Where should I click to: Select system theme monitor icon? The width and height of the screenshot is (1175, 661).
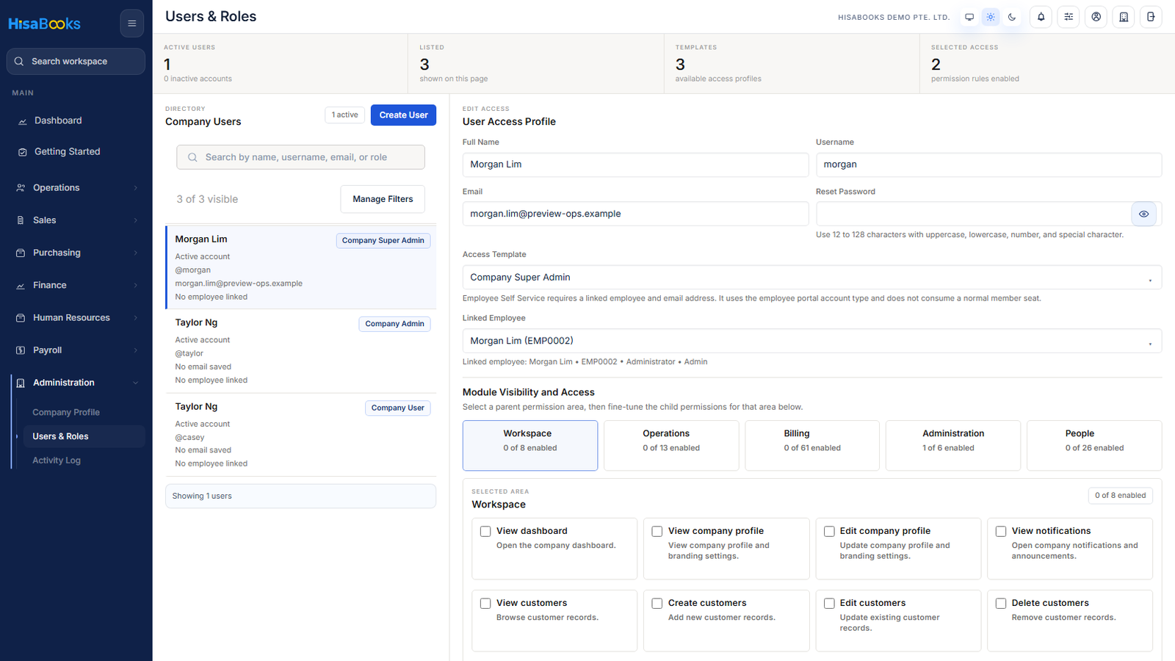coord(969,17)
